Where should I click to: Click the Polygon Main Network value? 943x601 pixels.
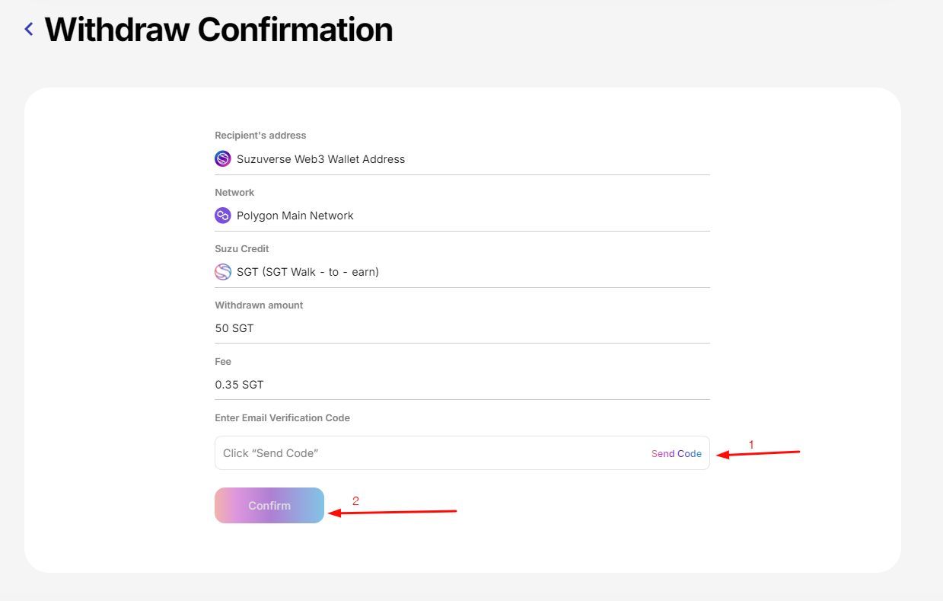tap(295, 216)
